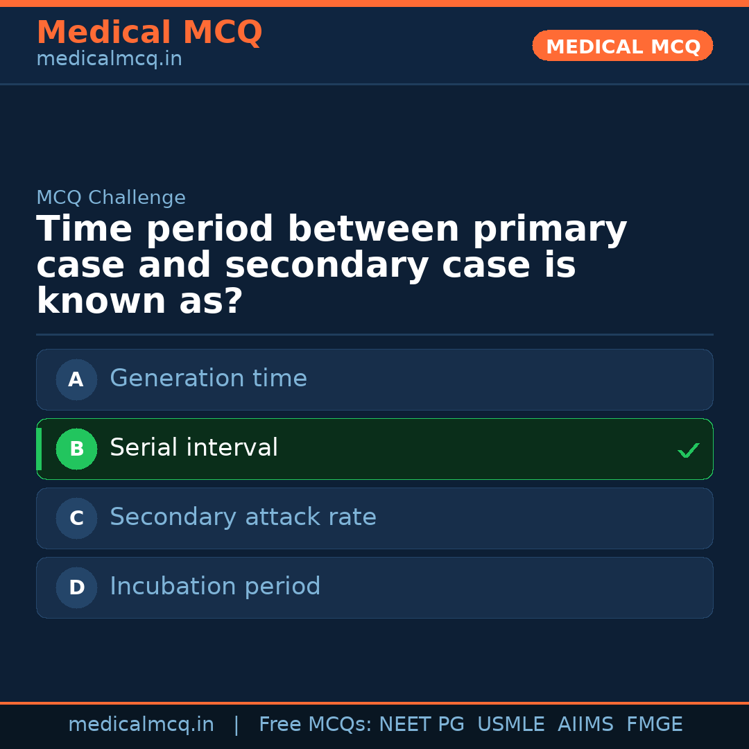Click AIIMS in the footer
Screen dimensions: 749x749
coord(585,725)
